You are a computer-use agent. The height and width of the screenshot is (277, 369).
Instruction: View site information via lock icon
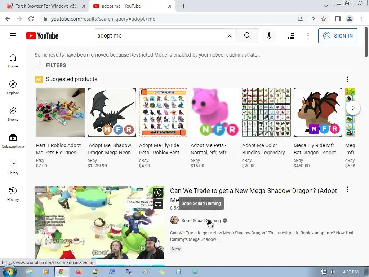pyautogui.click(x=45, y=19)
